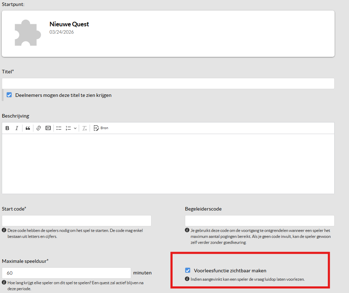Open the numbered list style dropdown arrow

coord(75,128)
